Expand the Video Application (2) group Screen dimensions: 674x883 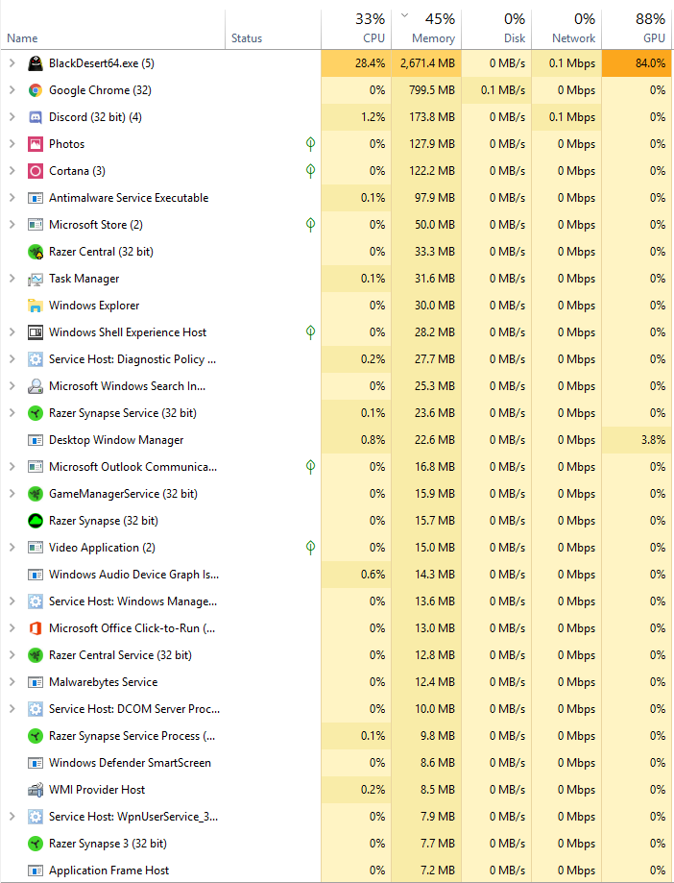12,548
